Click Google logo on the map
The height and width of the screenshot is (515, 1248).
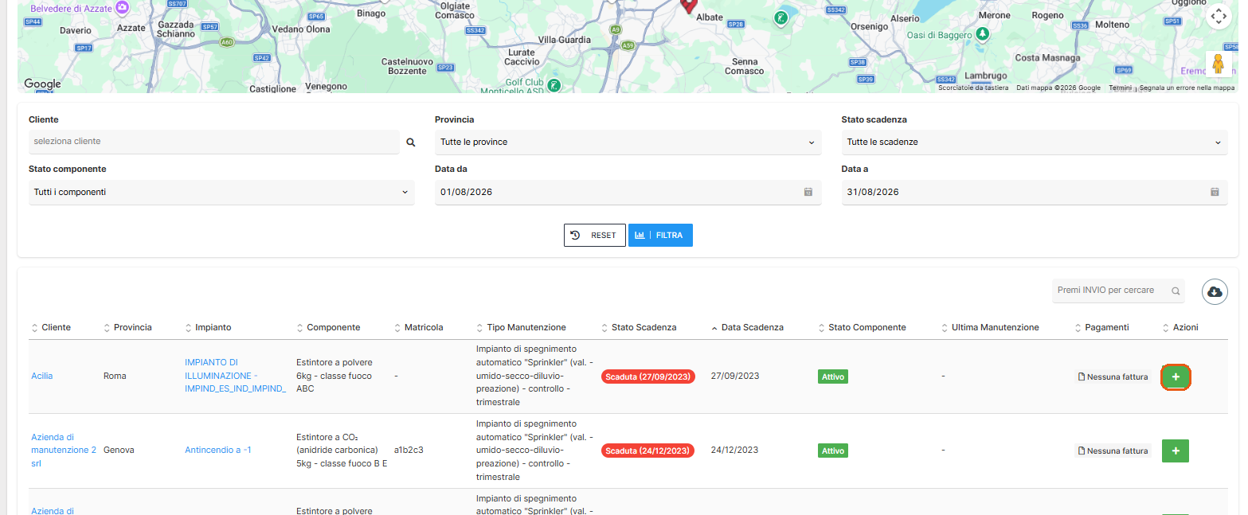coord(42,84)
